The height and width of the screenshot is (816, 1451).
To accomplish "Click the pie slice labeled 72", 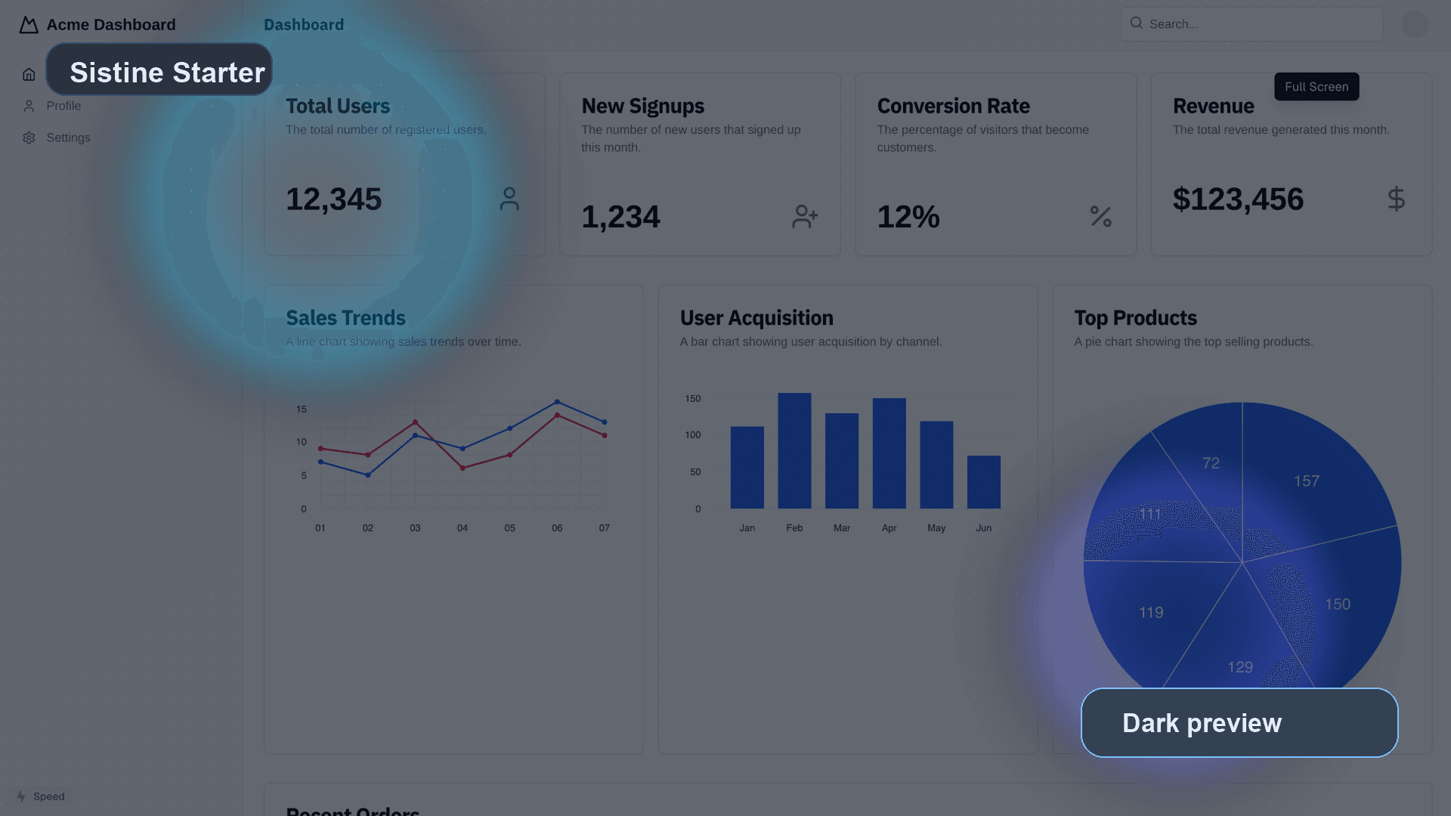I will (x=1211, y=462).
